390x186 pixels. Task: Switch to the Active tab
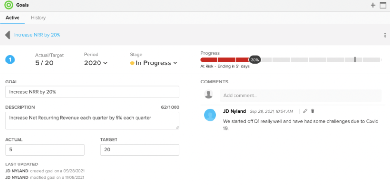point(13,18)
